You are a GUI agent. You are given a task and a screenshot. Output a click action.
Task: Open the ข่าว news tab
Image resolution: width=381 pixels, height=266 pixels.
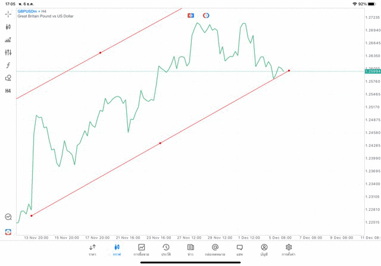[x=190, y=250]
